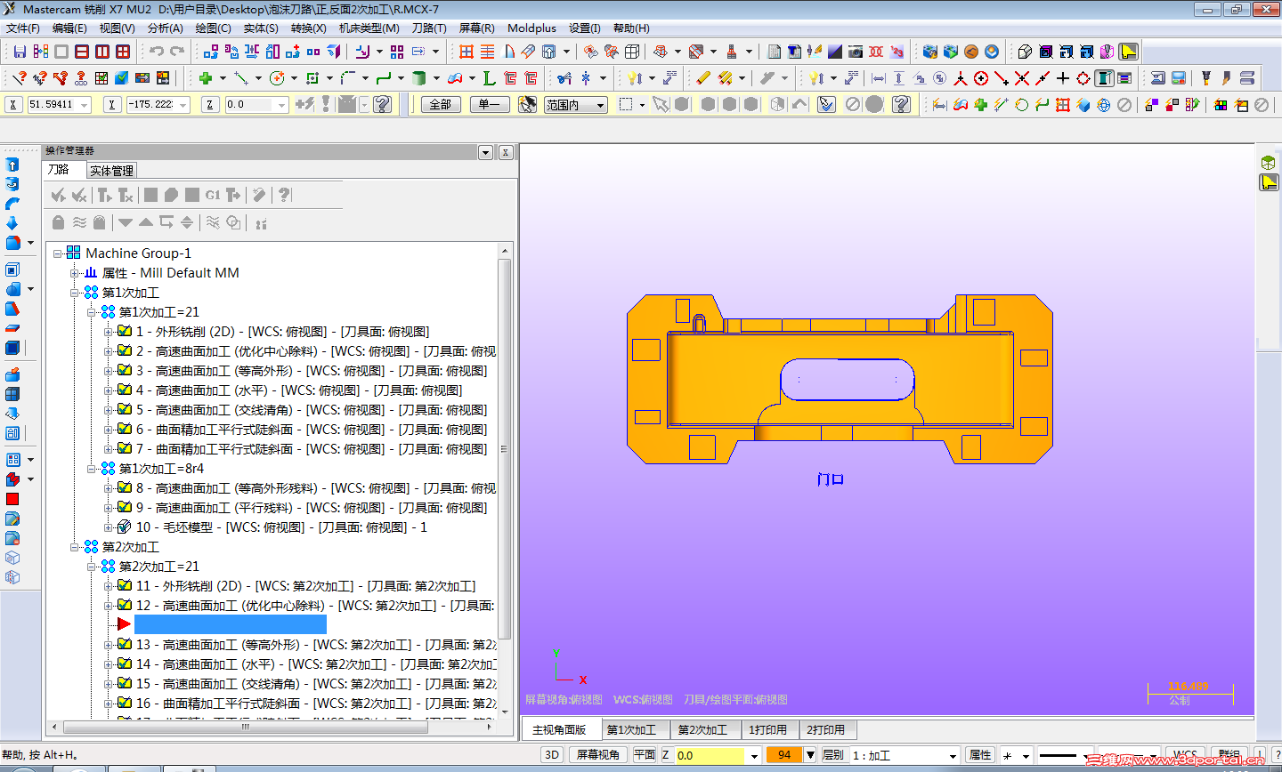Screen dimensions: 1282x772
Task: Open the 层别 level combo box
Action: click(905, 755)
